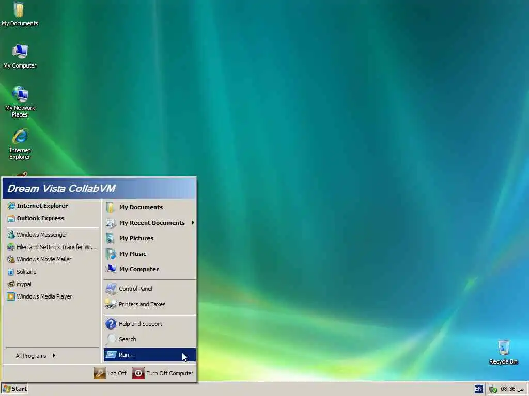
Task: Click the Help and Support question-mark icon
Action: coord(111,324)
